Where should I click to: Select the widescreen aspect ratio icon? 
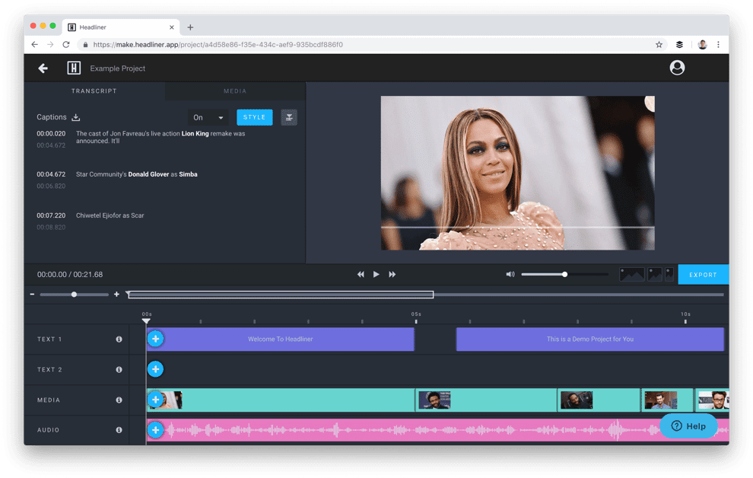click(632, 274)
